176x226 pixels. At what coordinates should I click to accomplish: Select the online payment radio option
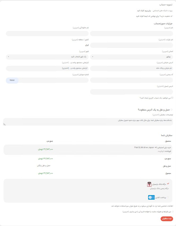pyautogui.click(x=168, y=197)
